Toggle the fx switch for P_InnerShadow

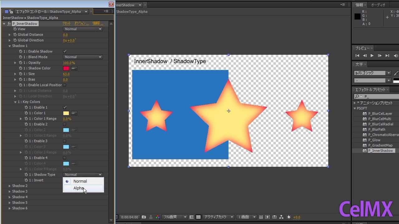point(9,24)
